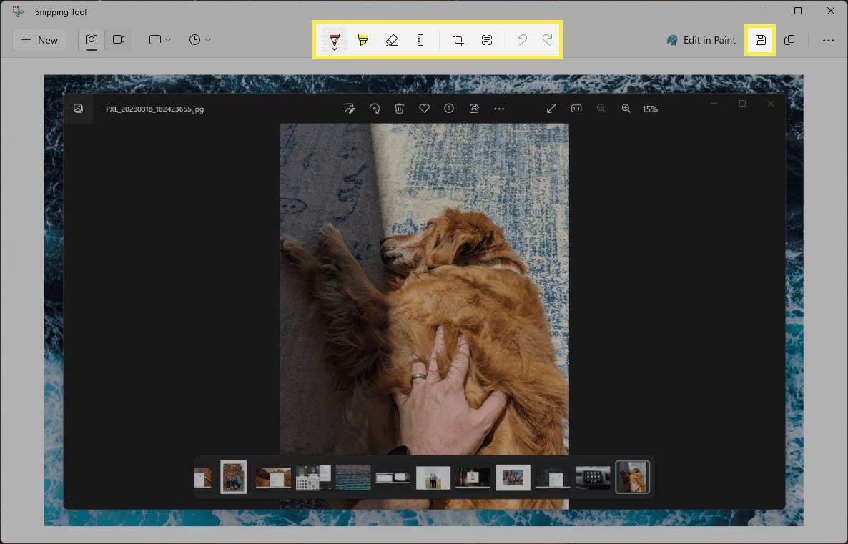Viewport: 848px width, 544px height.
Task: Redo the last undone edit
Action: [x=548, y=40]
